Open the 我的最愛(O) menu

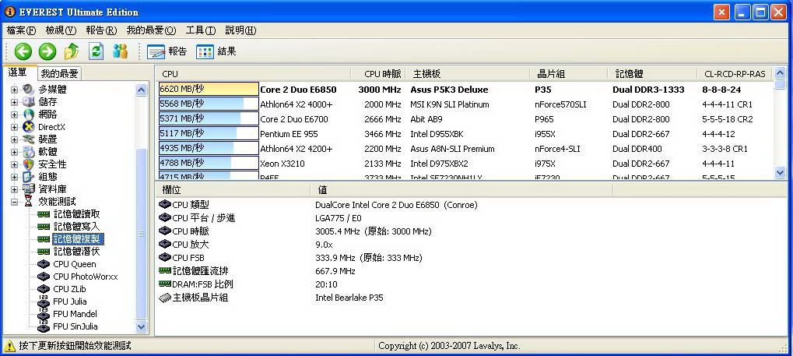151,30
